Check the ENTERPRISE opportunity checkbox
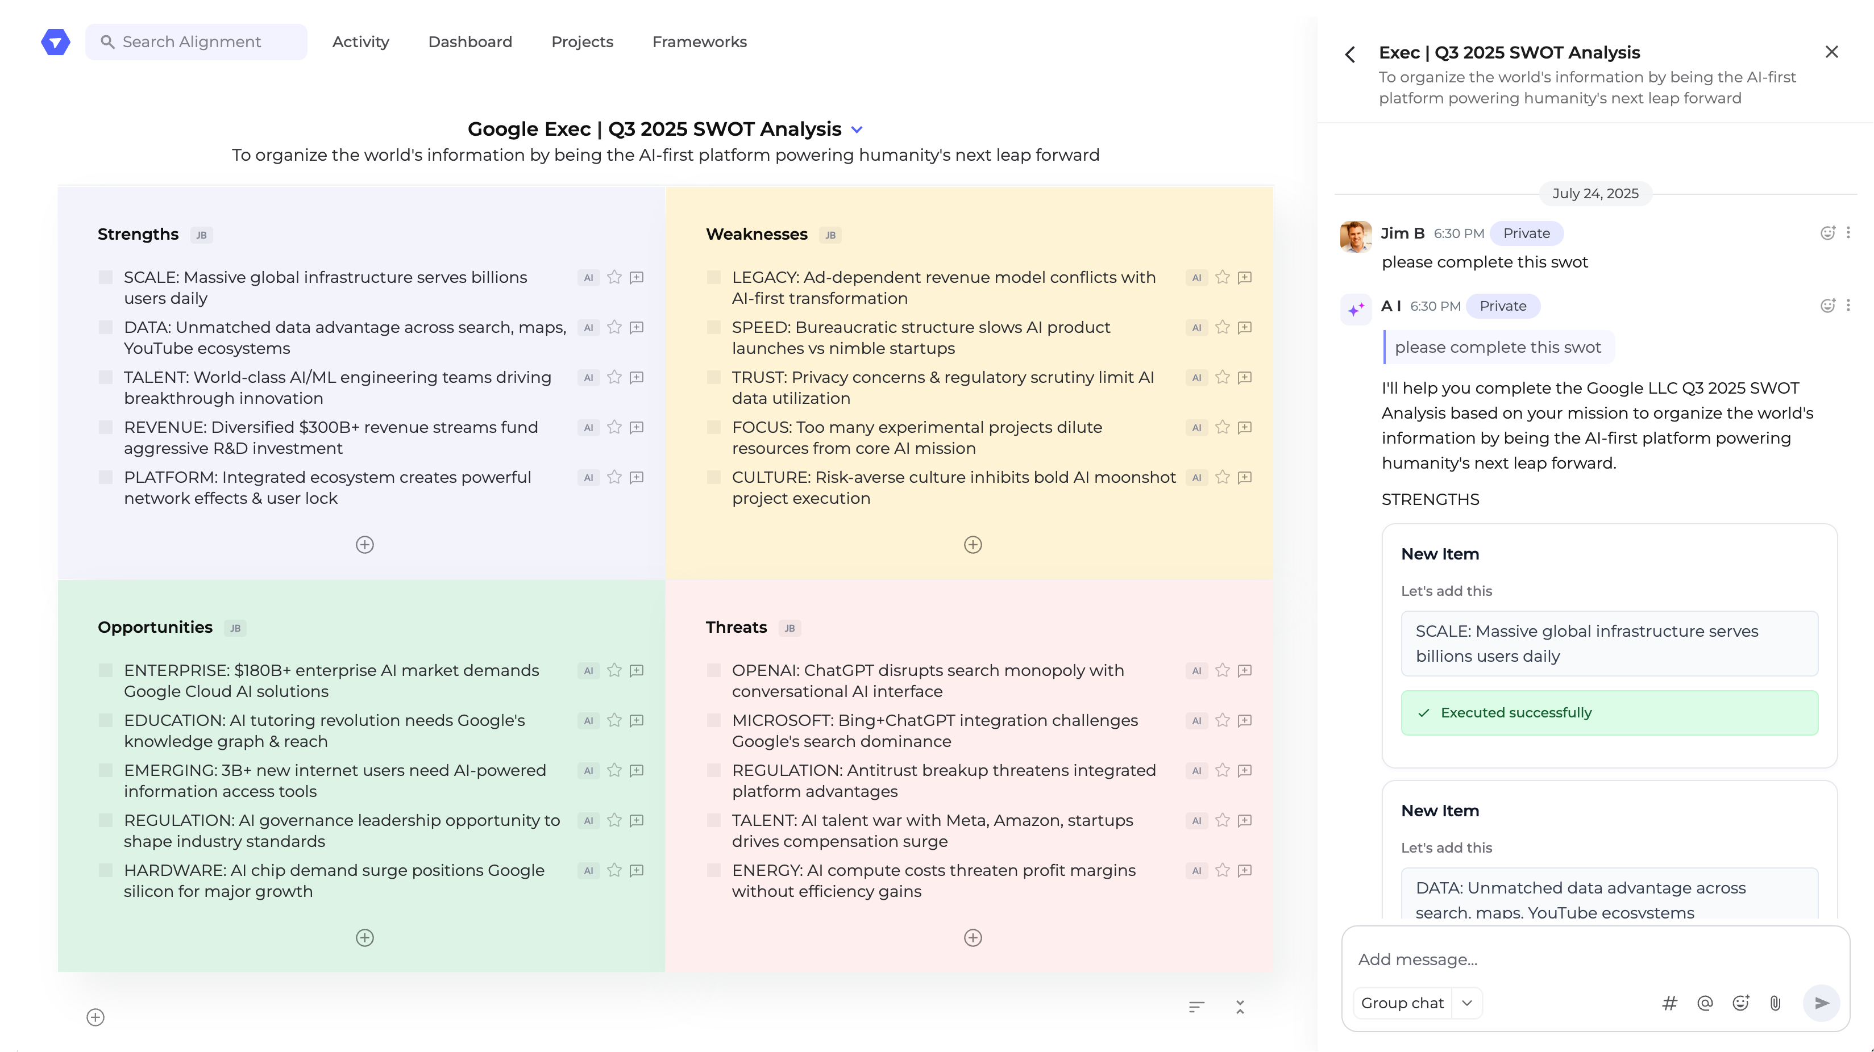 (106, 670)
